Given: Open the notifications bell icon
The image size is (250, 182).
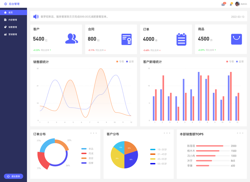Looking at the screenshot, I should tap(231, 5).
